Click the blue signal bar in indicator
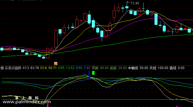Screen dimensions: 193x107 click(89, 75)
